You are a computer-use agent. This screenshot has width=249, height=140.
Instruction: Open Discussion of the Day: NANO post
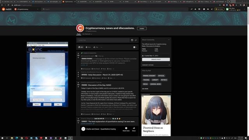[100, 85]
